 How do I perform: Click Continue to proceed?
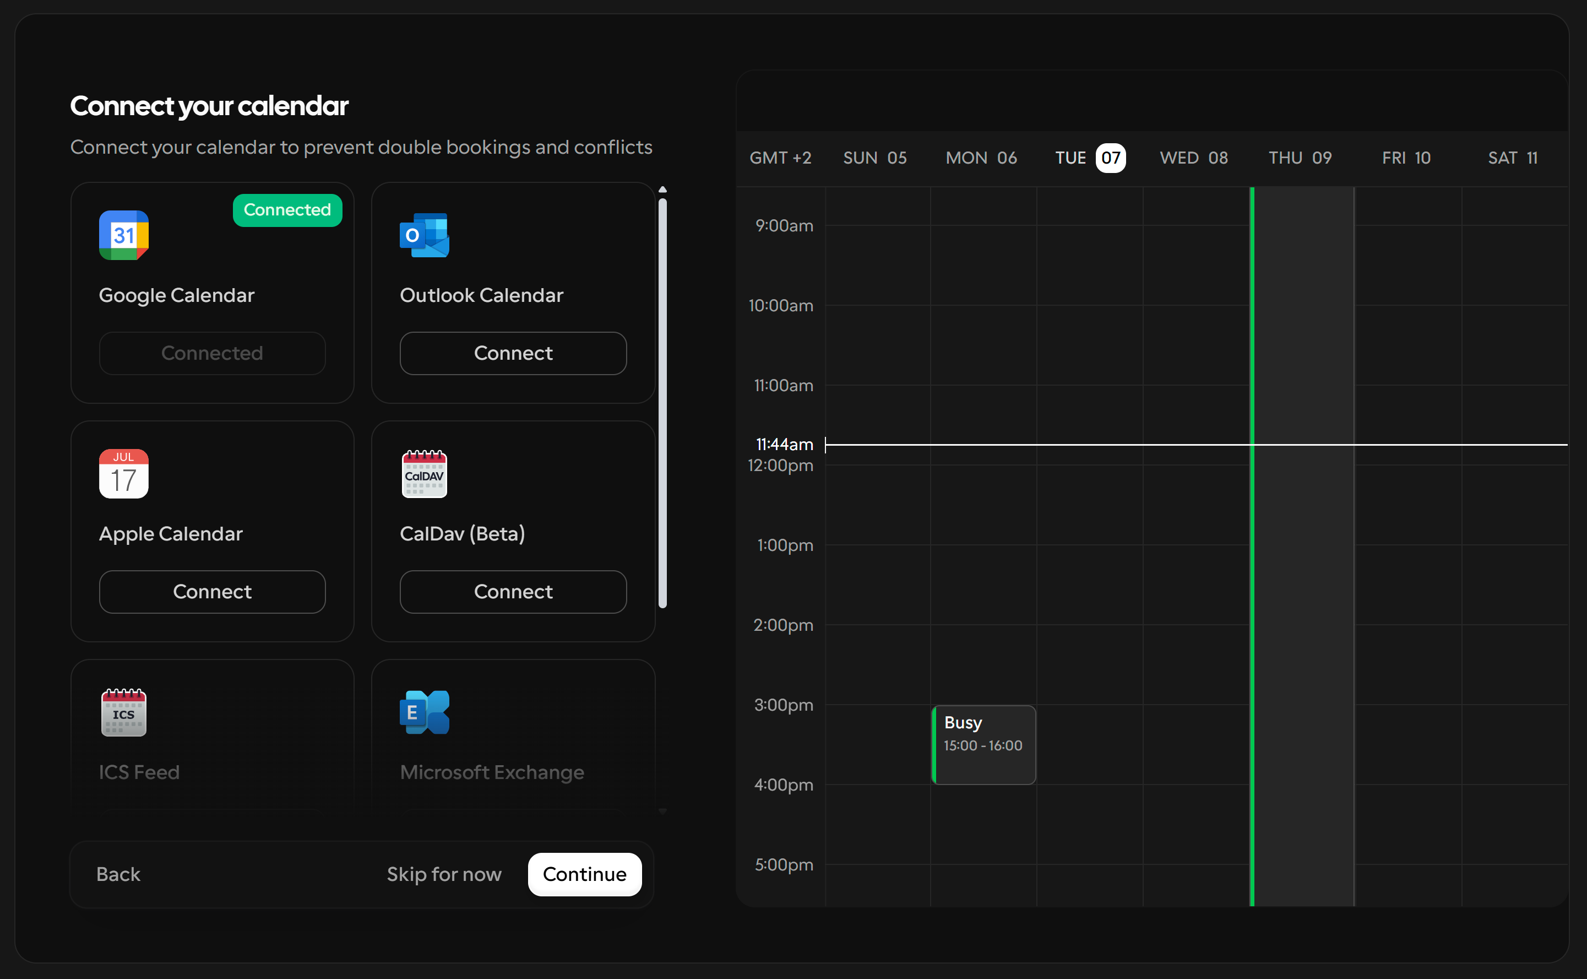point(585,874)
